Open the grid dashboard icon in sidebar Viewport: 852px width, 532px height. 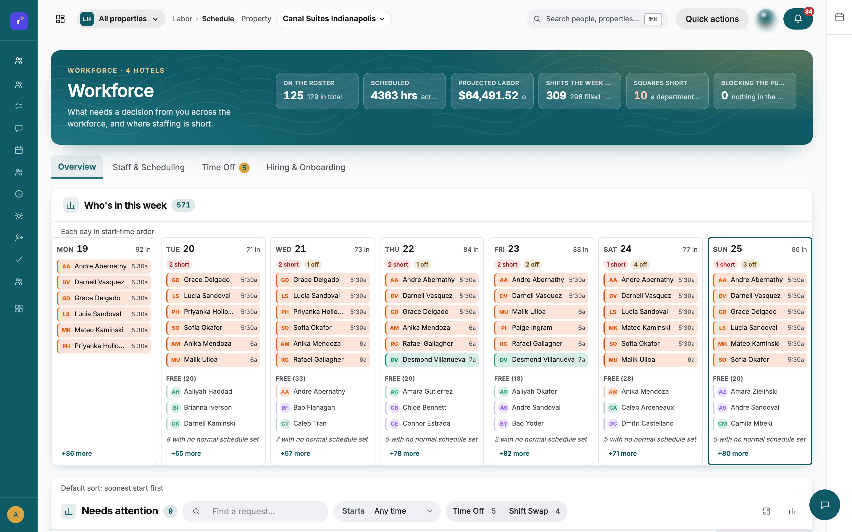pos(19,309)
